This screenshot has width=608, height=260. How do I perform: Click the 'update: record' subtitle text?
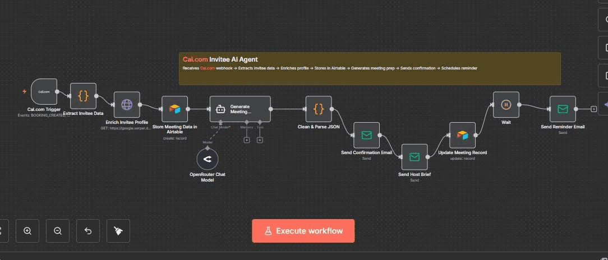[462, 159]
